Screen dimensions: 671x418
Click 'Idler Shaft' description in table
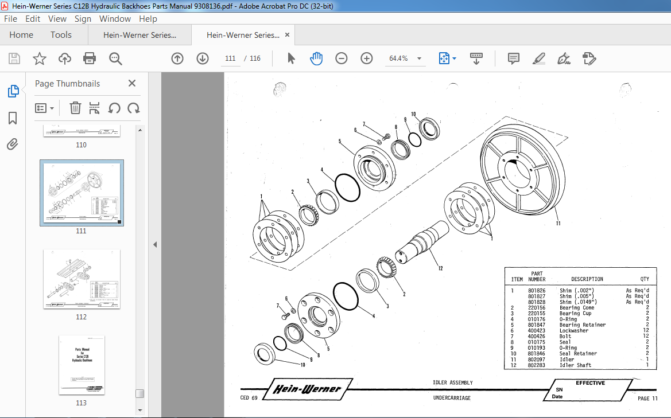tap(576, 365)
